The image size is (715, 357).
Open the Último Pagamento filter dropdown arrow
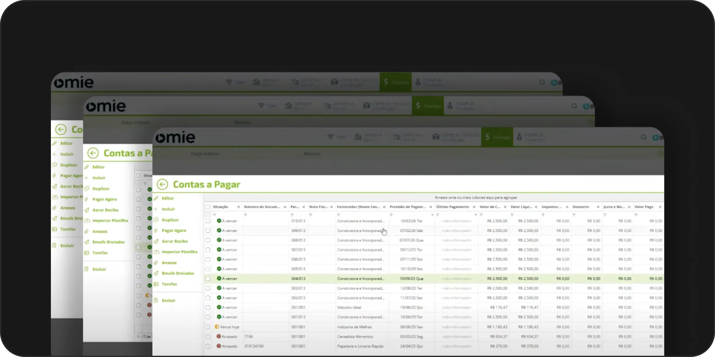pos(476,214)
